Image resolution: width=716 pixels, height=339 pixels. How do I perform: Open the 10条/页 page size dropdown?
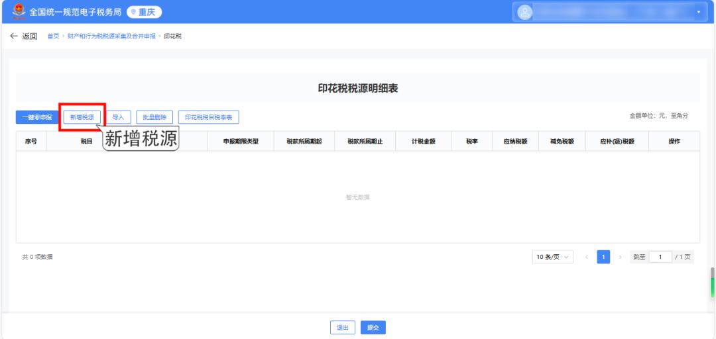(553, 257)
